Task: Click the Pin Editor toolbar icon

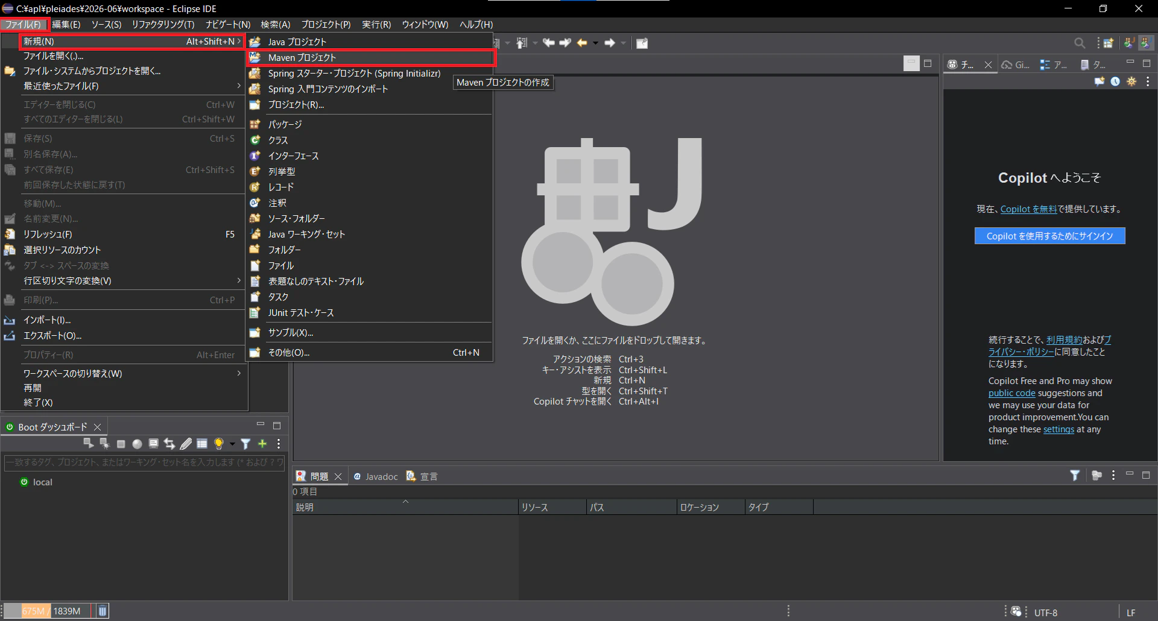Action: pyautogui.click(x=642, y=43)
